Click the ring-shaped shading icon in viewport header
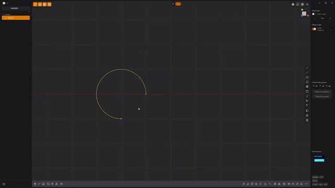 click(x=307, y=4)
